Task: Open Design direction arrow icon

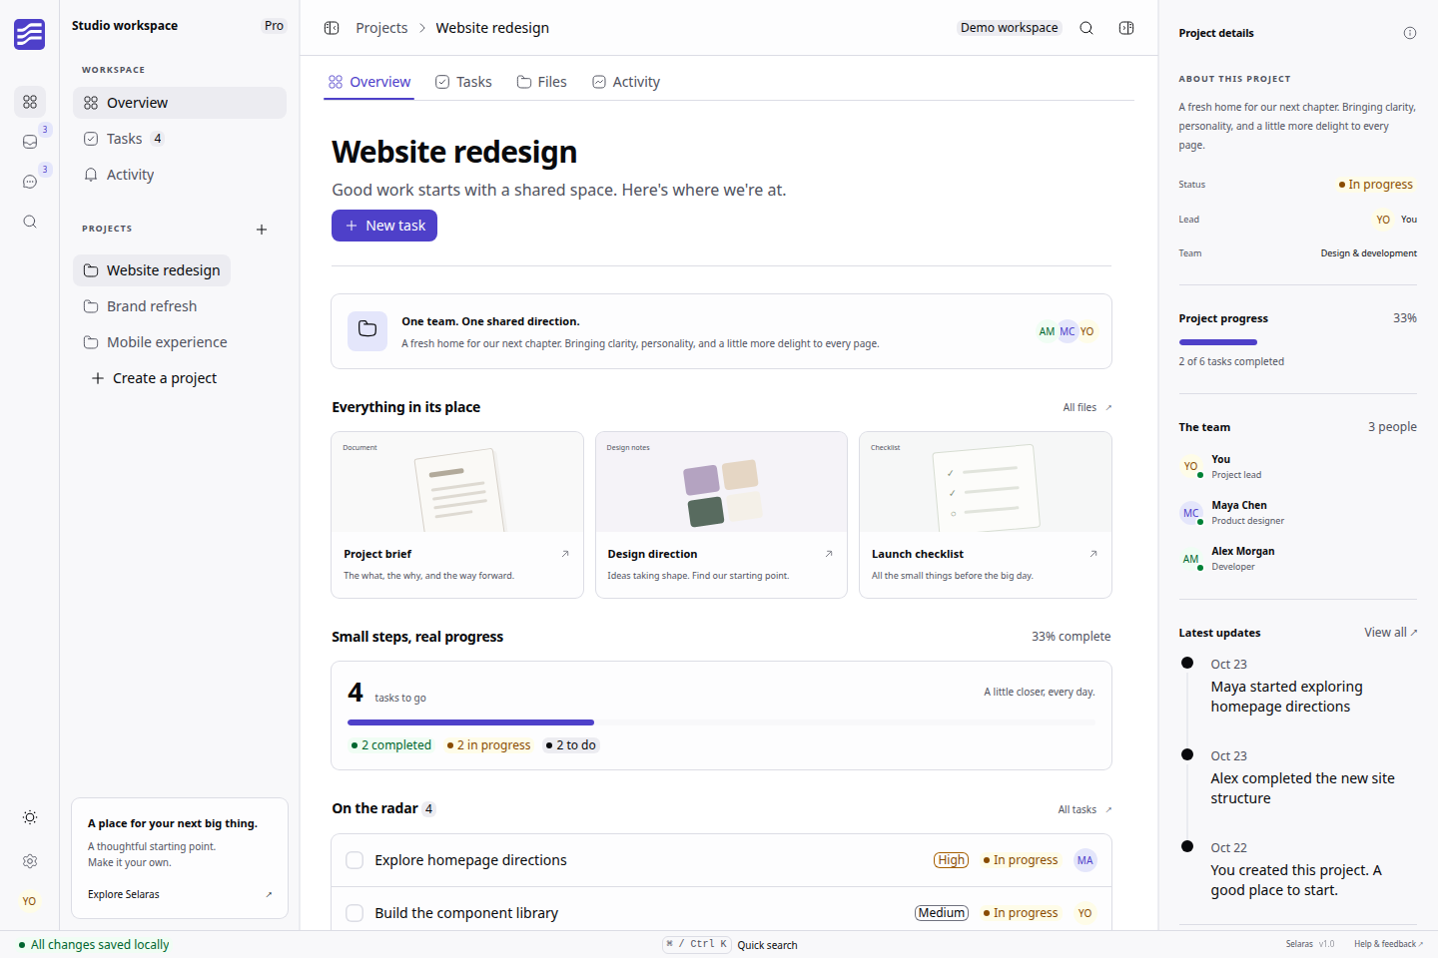Action: pos(829,554)
